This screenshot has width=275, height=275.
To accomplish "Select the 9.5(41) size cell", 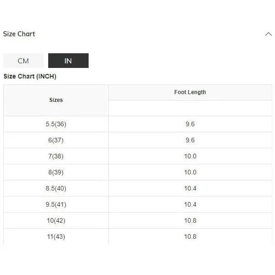I will [56, 204].
